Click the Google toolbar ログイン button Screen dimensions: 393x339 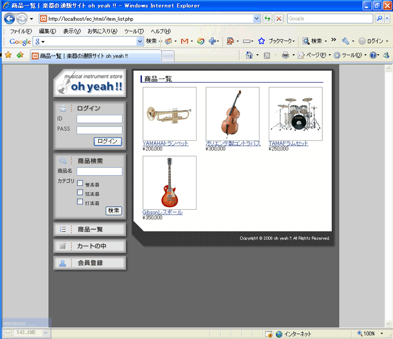(x=371, y=41)
